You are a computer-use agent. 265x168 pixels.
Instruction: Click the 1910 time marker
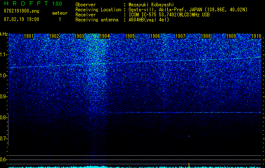[x=257, y=36]
